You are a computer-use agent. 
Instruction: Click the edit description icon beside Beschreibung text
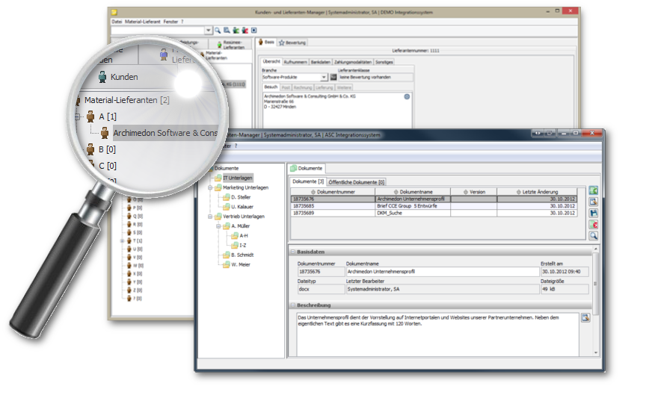click(585, 318)
